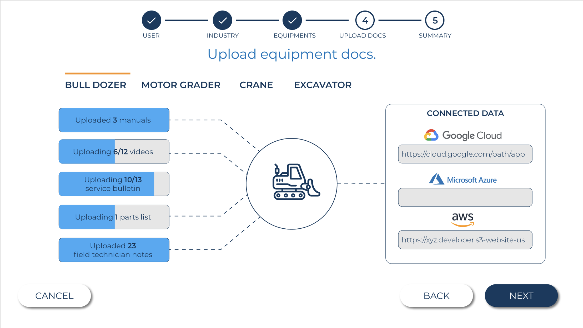The image size is (583, 328).
Task: Click the Google Cloud logo
Action: (x=463, y=135)
